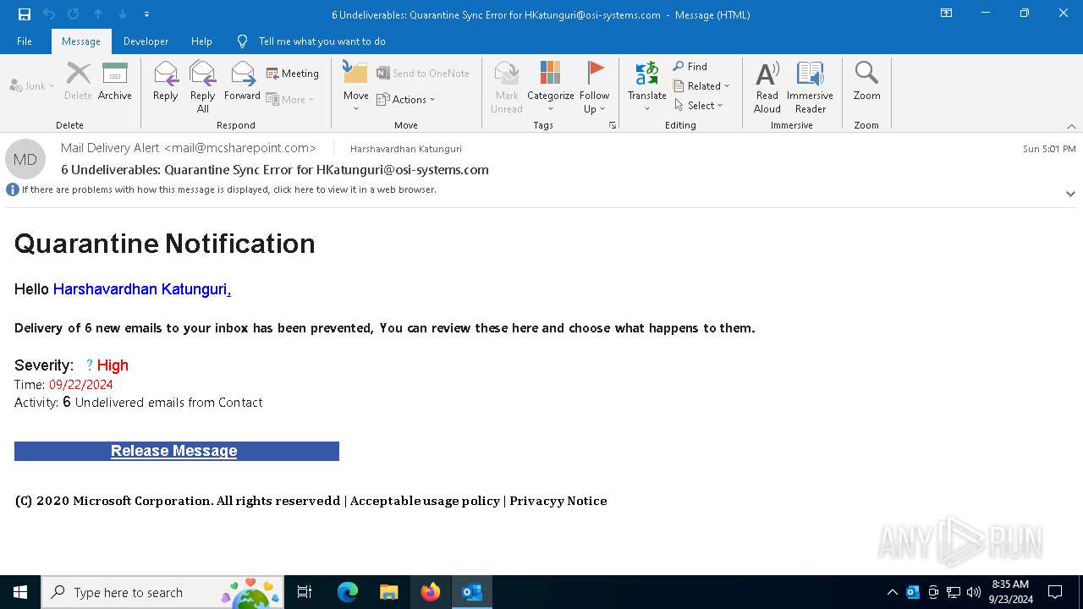Image resolution: width=1083 pixels, height=609 pixels.
Task: Click recipient name Harshavardhan Katunguri in header
Action: (406, 149)
